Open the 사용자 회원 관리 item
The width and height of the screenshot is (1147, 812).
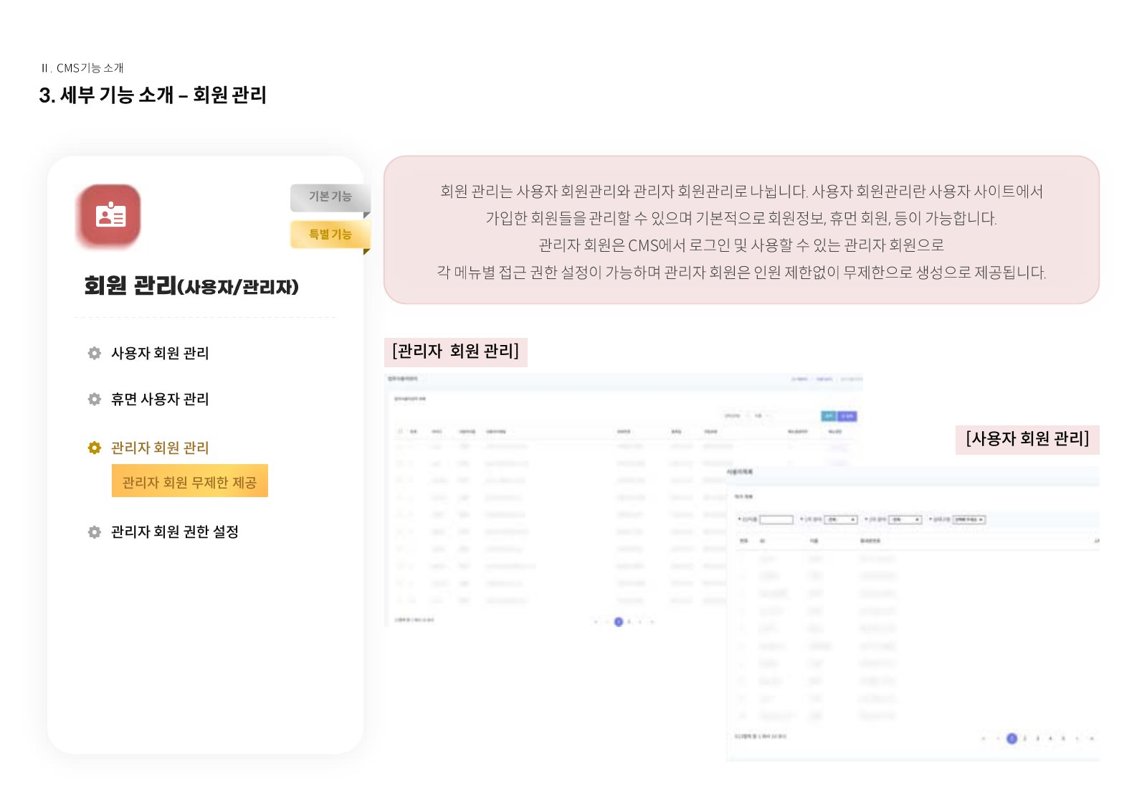click(x=160, y=353)
